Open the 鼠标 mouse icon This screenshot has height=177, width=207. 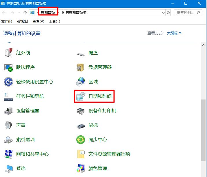[81, 126]
